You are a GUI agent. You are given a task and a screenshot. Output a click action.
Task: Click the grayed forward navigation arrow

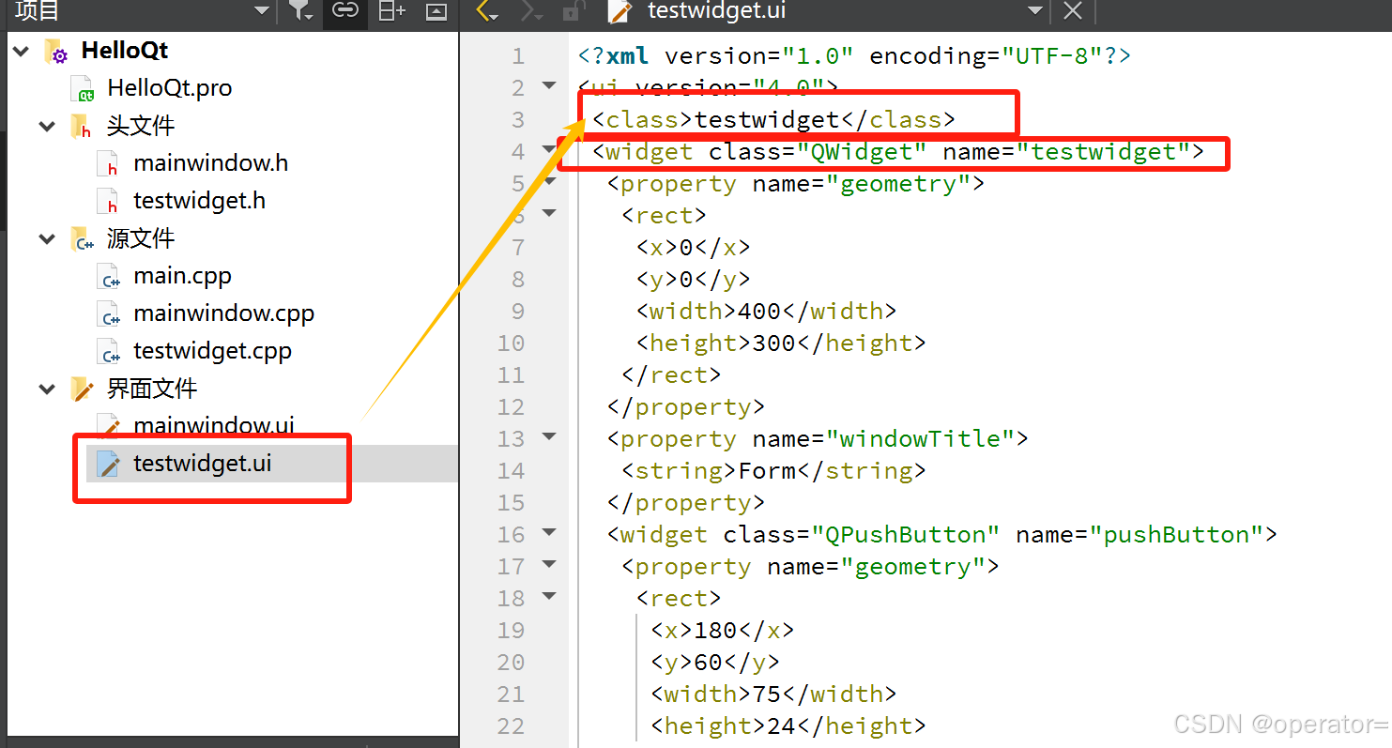531,11
